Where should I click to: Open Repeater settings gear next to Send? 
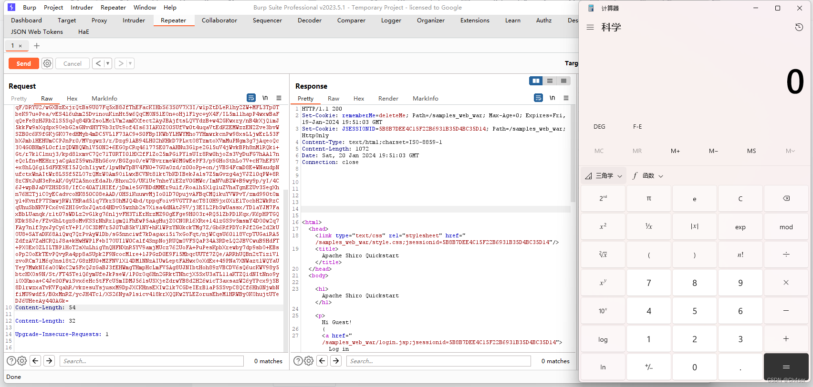pos(47,63)
